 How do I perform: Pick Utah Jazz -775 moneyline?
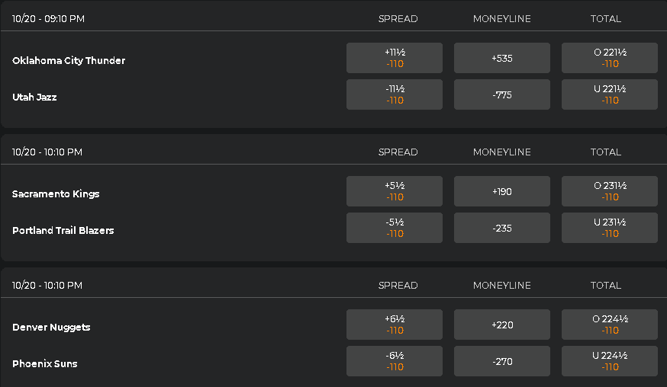[x=502, y=94]
